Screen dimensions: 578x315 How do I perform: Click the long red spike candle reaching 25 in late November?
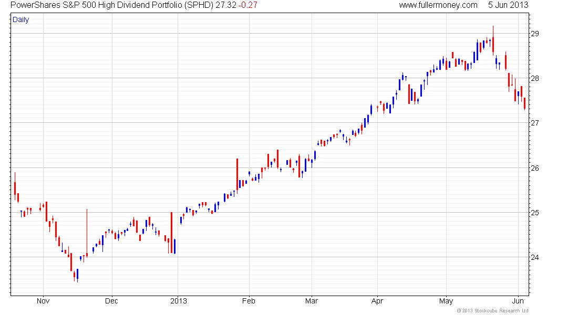(x=87, y=233)
